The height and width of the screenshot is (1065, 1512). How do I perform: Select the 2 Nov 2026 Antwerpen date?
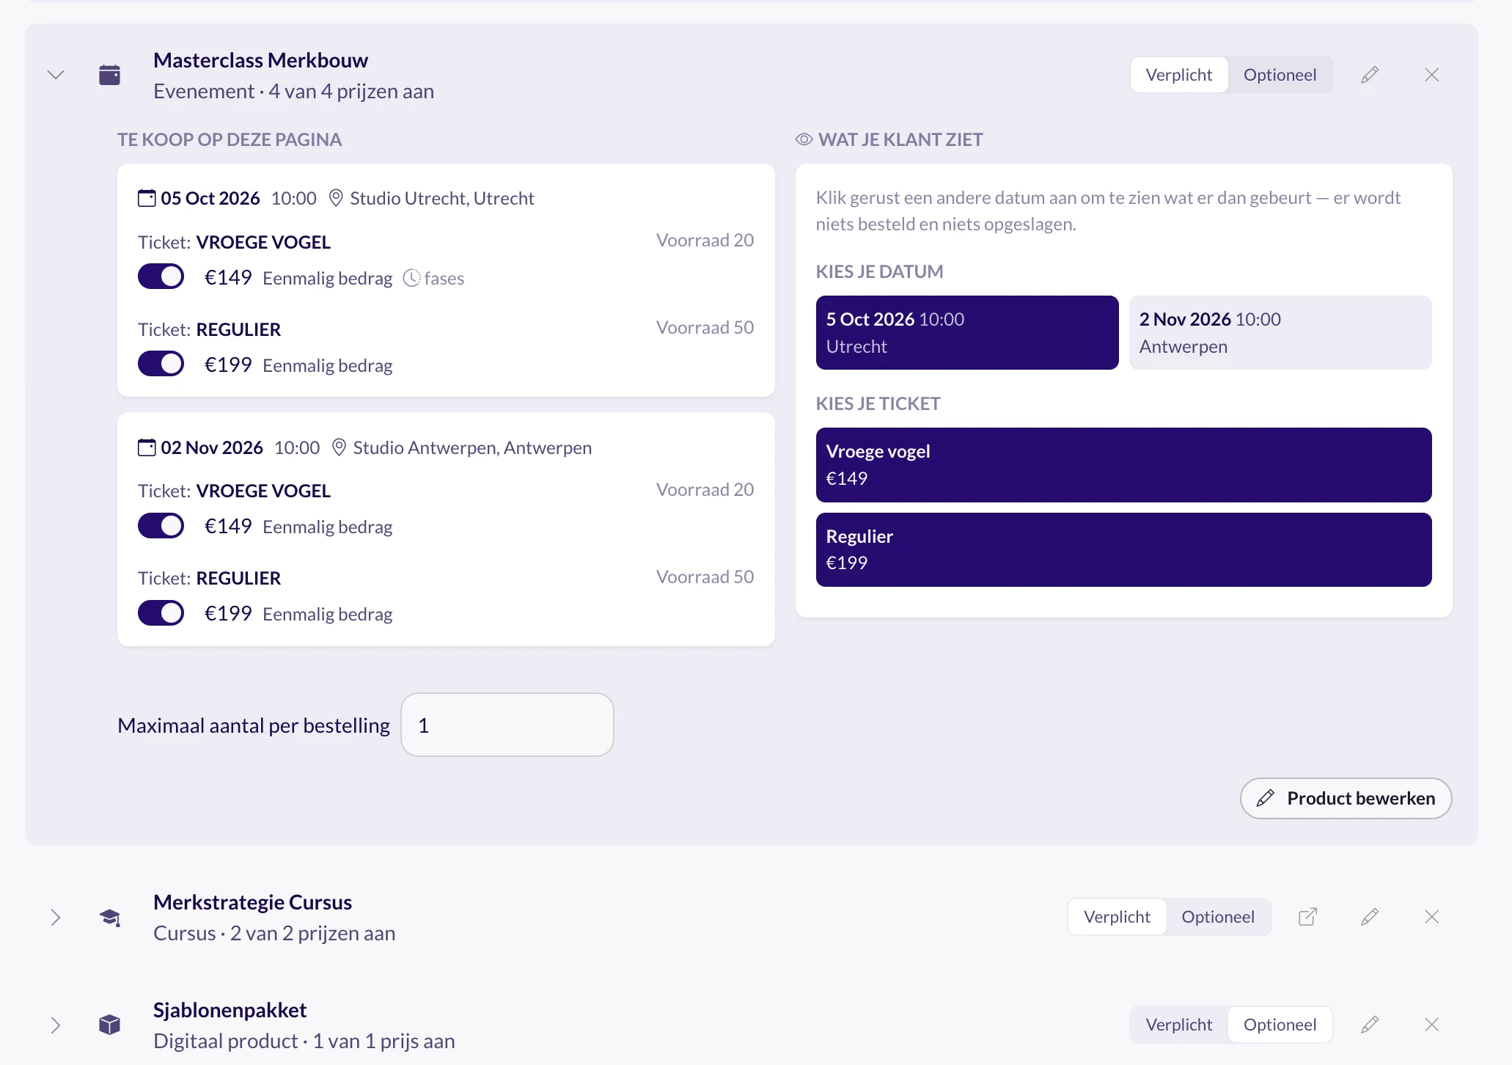[1280, 332]
